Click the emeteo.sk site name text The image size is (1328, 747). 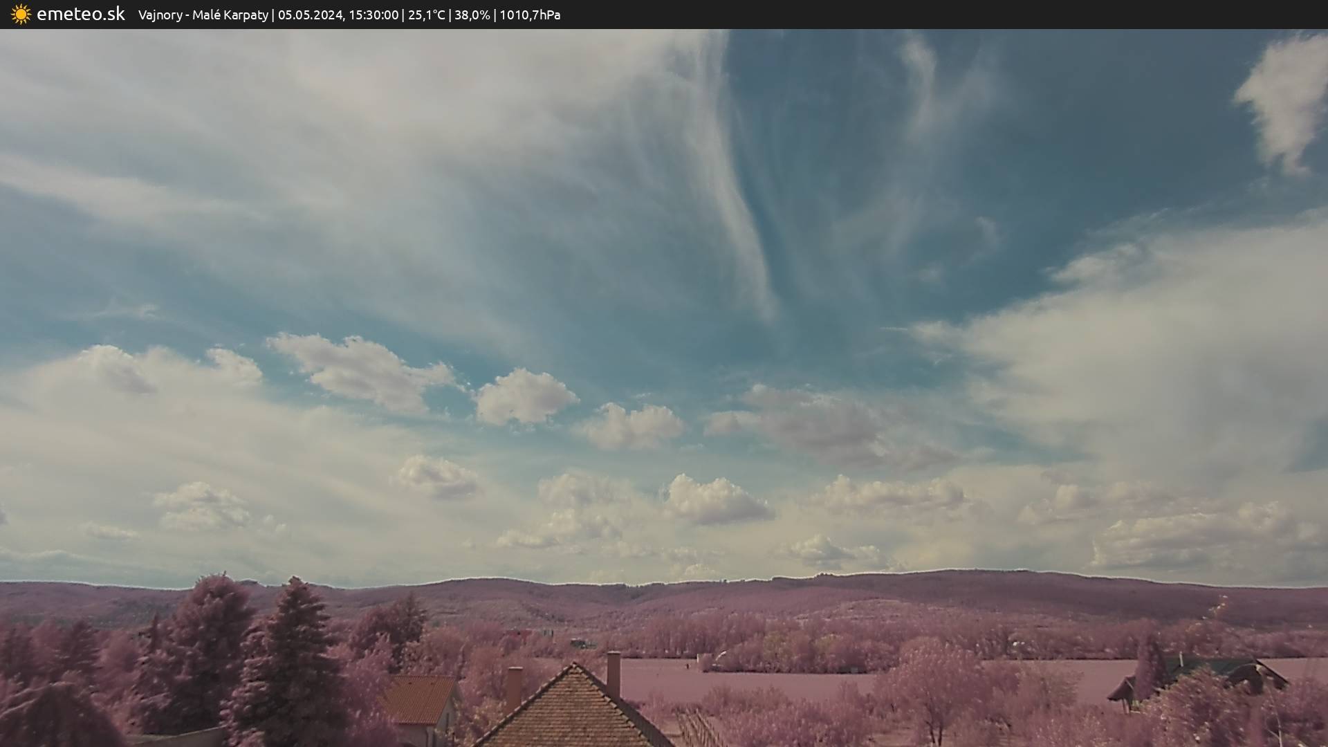point(81,14)
